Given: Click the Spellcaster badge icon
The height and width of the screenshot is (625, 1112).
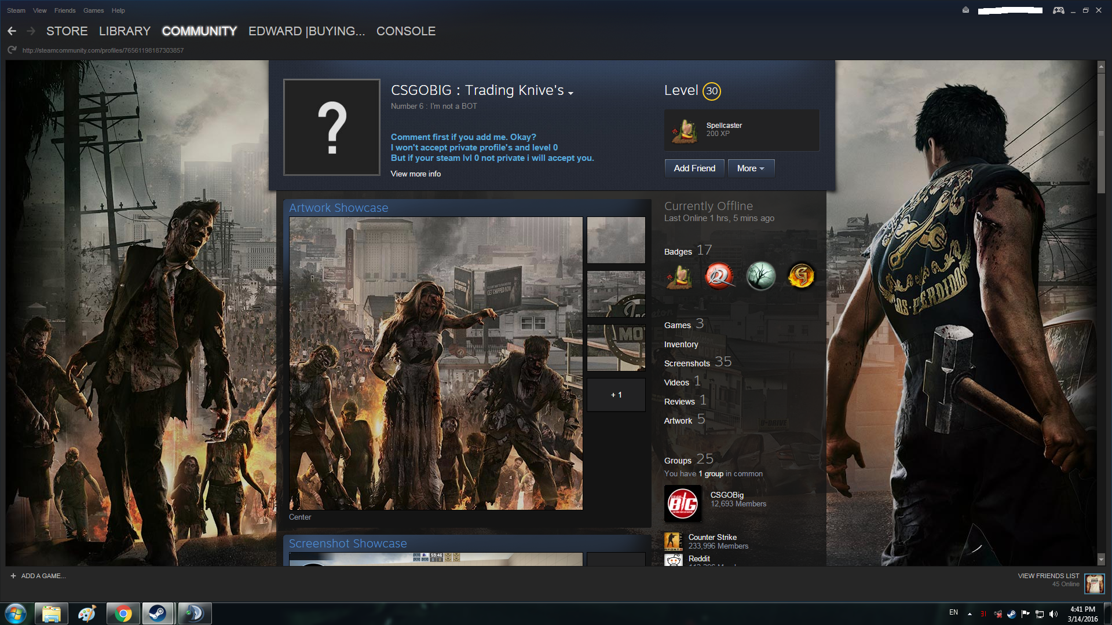Looking at the screenshot, I should 685,131.
